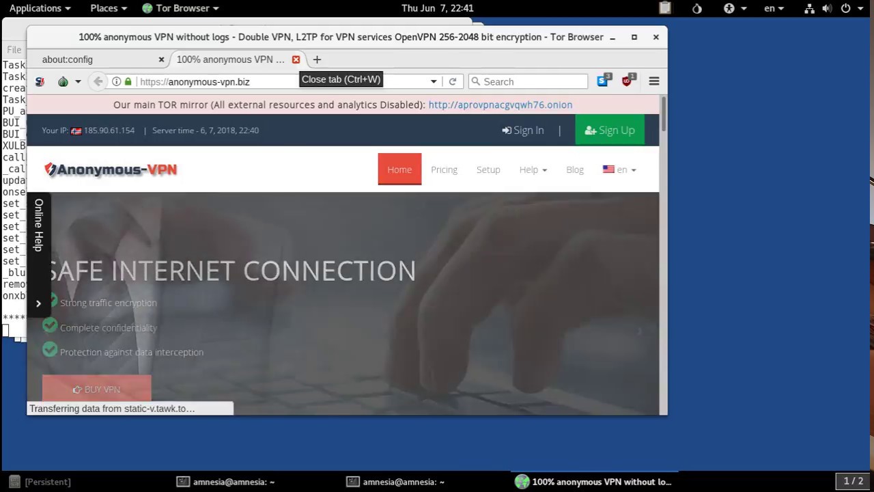Open the Places menu
The width and height of the screenshot is (874, 492).
click(x=109, y=8)
